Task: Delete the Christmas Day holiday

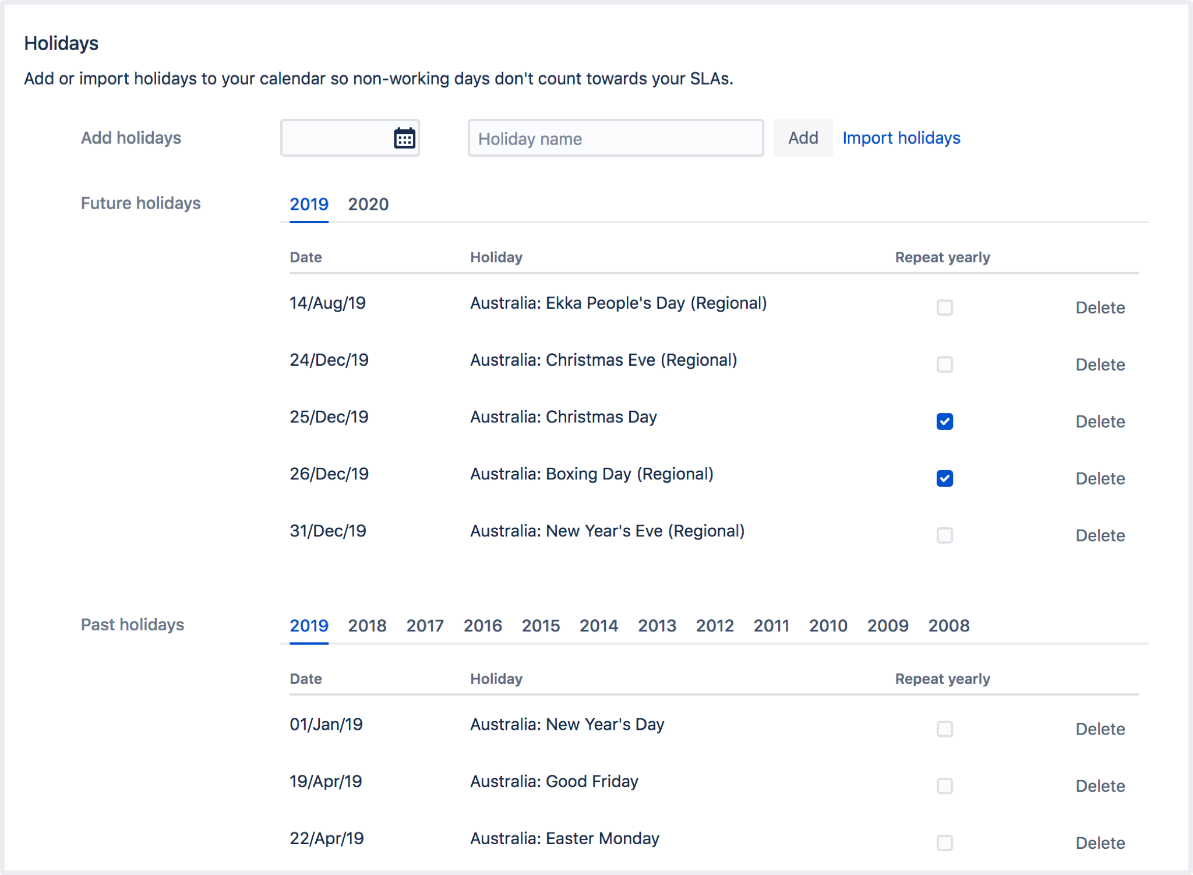Action: tap(1100, 421)
